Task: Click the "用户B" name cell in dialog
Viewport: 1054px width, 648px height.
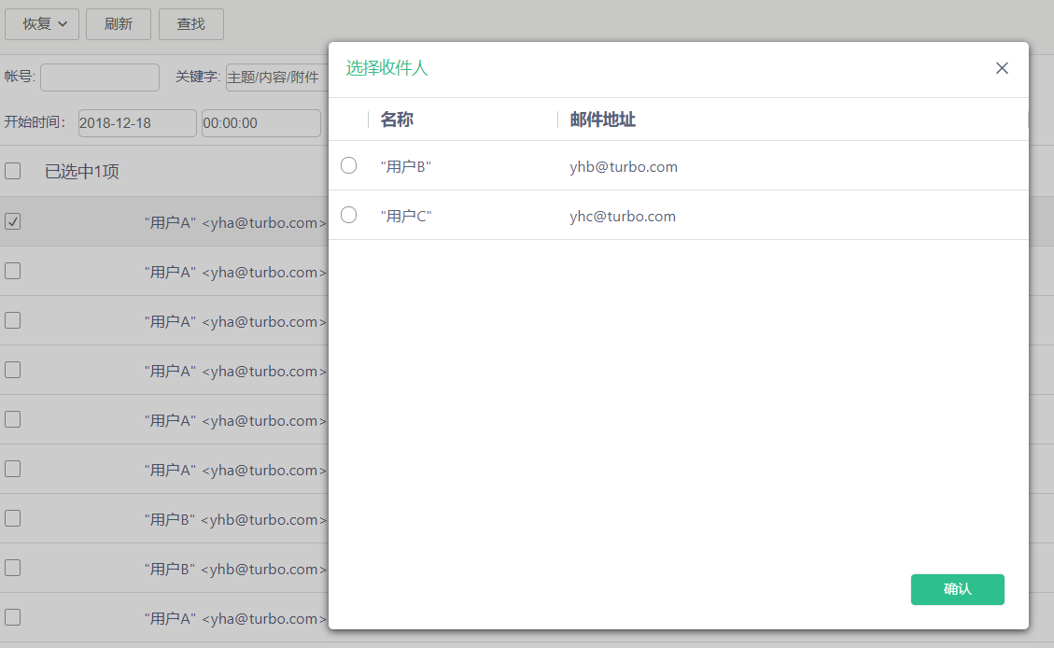Action: 405,167
